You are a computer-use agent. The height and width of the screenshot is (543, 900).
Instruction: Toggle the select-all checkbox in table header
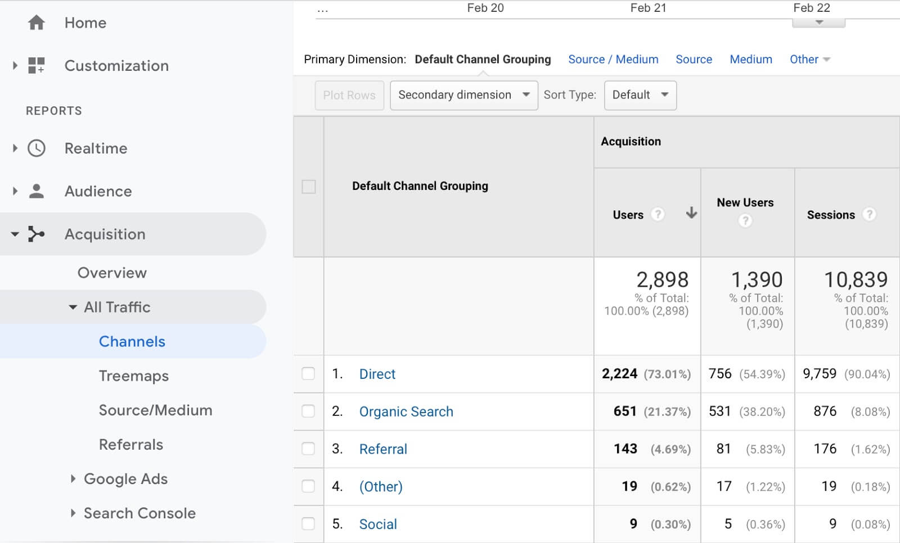(309, 187)
